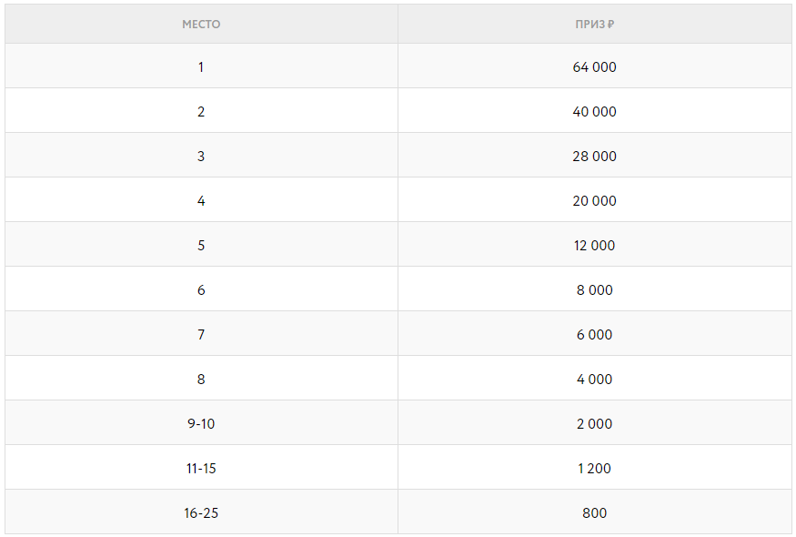The image size is (796, 537).
Task: Click the 20 000 prize value
Action: coord(594,201)
